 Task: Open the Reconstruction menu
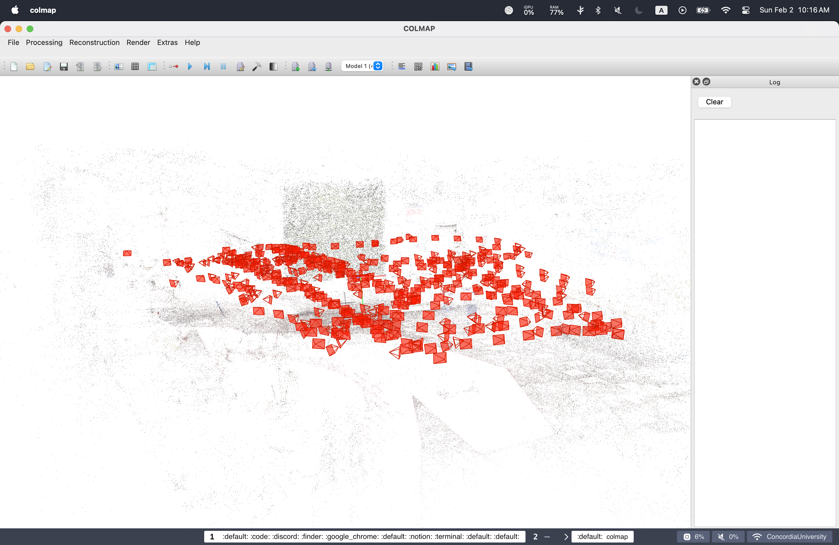coord(94,42)
